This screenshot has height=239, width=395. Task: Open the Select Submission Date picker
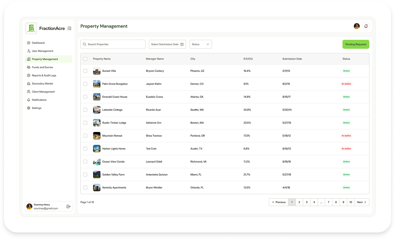pos(167,44)
